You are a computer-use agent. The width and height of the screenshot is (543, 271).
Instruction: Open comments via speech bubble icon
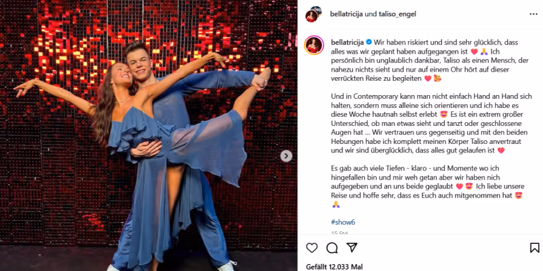click(332, 248)
